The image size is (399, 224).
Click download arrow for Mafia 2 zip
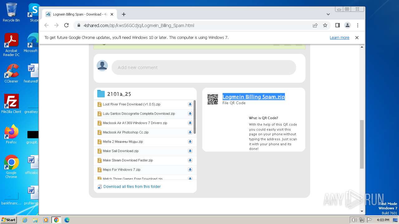pyautogui.click(x=190, y=142)
